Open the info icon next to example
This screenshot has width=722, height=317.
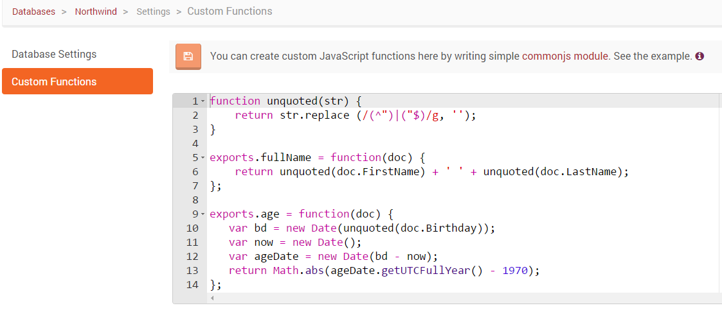(699, 56)
